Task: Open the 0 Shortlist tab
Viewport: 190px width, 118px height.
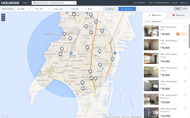Action: (x=178, y=15)
